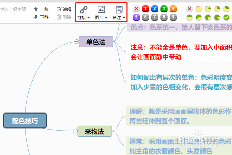Collapse the 采物法 branch
The image size is (232, 155).
[x=75, y=131]
